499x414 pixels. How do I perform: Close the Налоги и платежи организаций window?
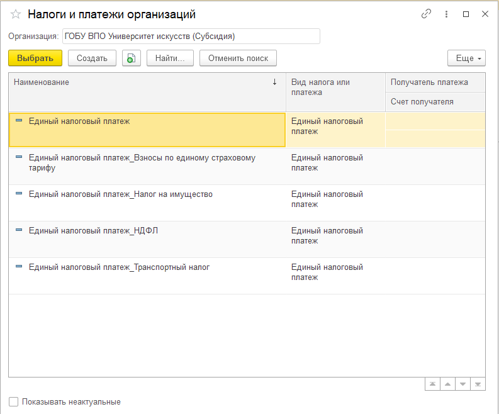point(485,14)
